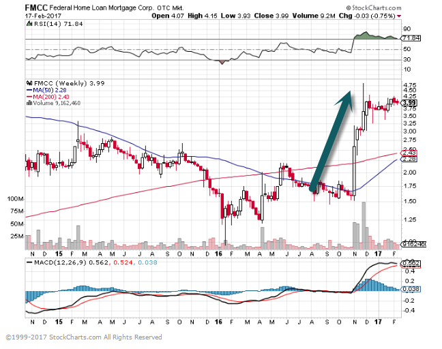This screenshot has height=349, width=442.
Task: Click the 25M volume axis label
Action: pos(17,236)
